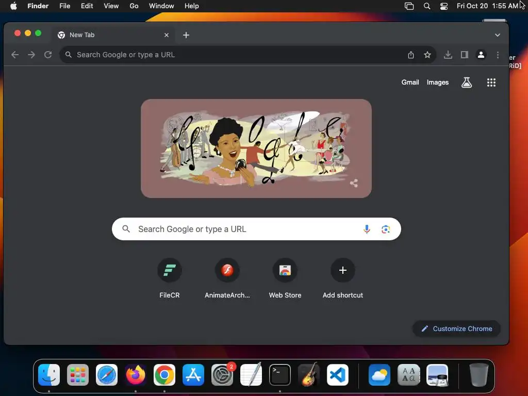Image resolution: width=528 pixels, height=396 pixels.
Task: Launch Firefox from the Dock
Action: coord(136,375)
